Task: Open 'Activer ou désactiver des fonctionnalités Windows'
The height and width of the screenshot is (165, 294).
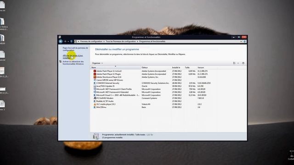Action: pos(73,63)
